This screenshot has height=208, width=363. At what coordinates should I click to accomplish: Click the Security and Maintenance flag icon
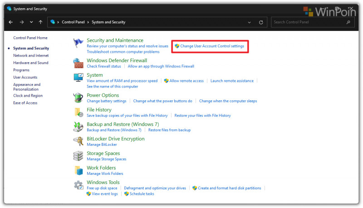tap(78, 43)
